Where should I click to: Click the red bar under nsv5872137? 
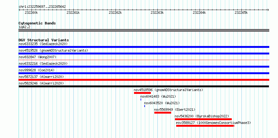144,80
